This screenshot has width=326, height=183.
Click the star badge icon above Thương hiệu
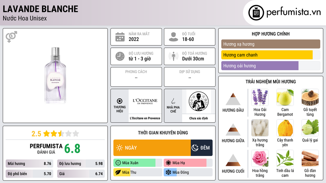(120, 101)
